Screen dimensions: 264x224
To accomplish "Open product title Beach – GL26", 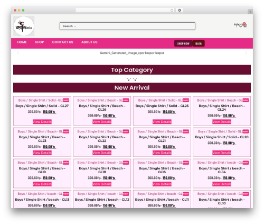I will pos(102,107).
